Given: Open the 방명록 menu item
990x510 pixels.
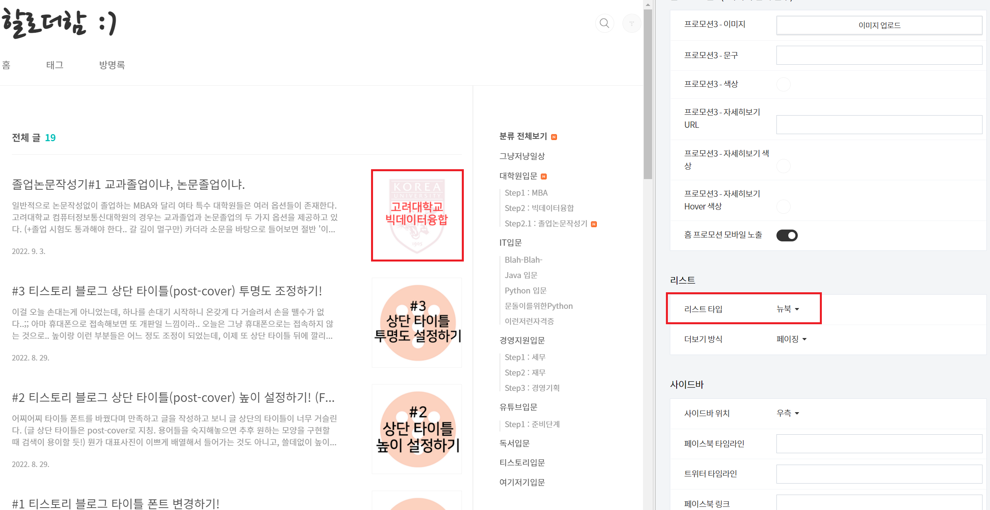Looking at the screenshot, I should point(112,65).
